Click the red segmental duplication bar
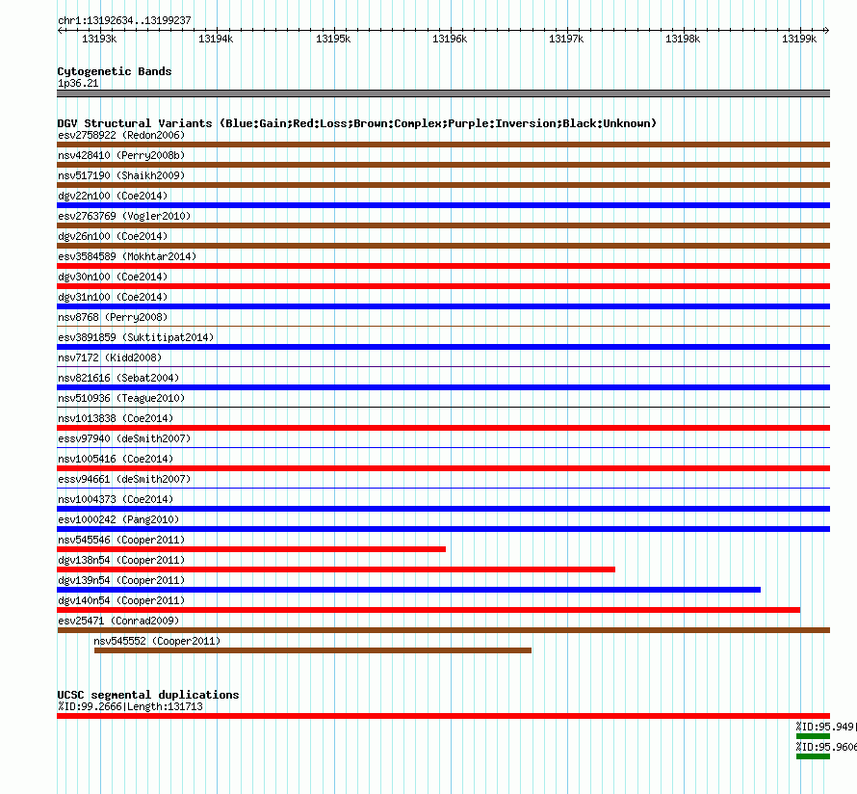The height and width of the screenshot is (794, 857). [x=443, y=716]
